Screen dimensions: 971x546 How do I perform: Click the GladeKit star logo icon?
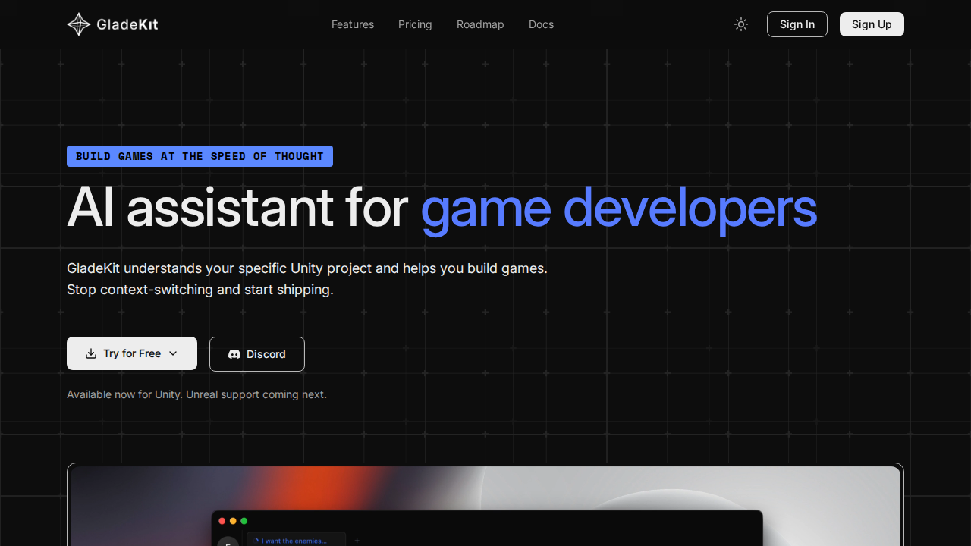[x=79, y=24]
